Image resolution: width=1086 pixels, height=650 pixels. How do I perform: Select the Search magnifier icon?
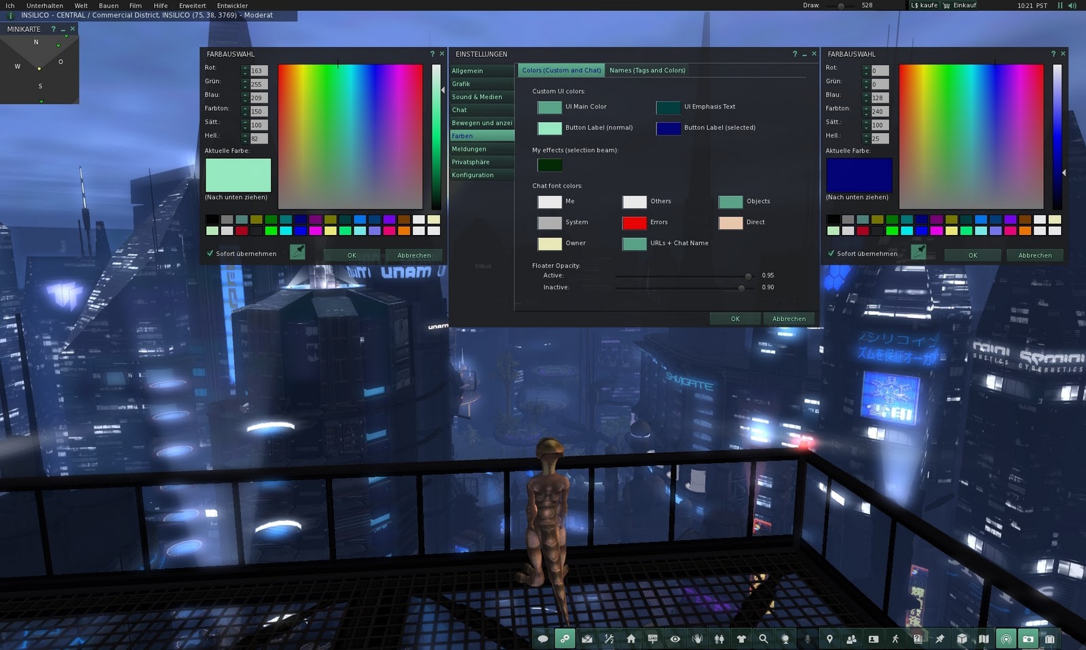[x=763, y=638]
